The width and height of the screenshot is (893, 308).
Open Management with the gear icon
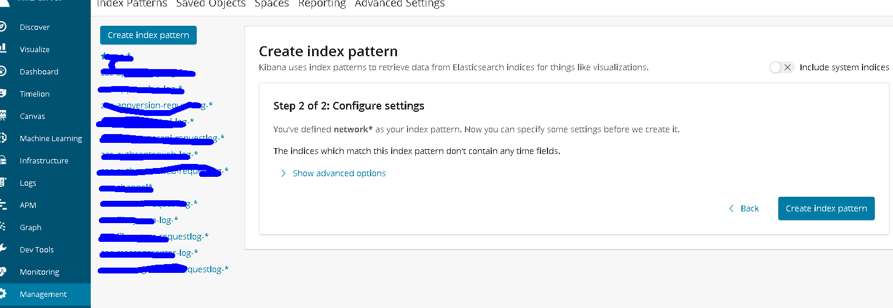click(x=4, y=294)
